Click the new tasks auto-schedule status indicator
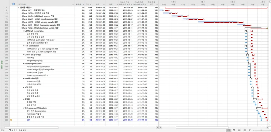This screenshot has height=132, width=271. [x=17, y=130]
